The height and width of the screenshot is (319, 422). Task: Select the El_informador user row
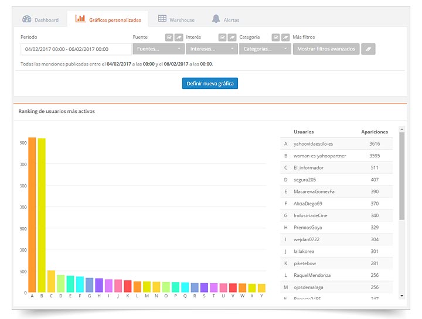336,168
